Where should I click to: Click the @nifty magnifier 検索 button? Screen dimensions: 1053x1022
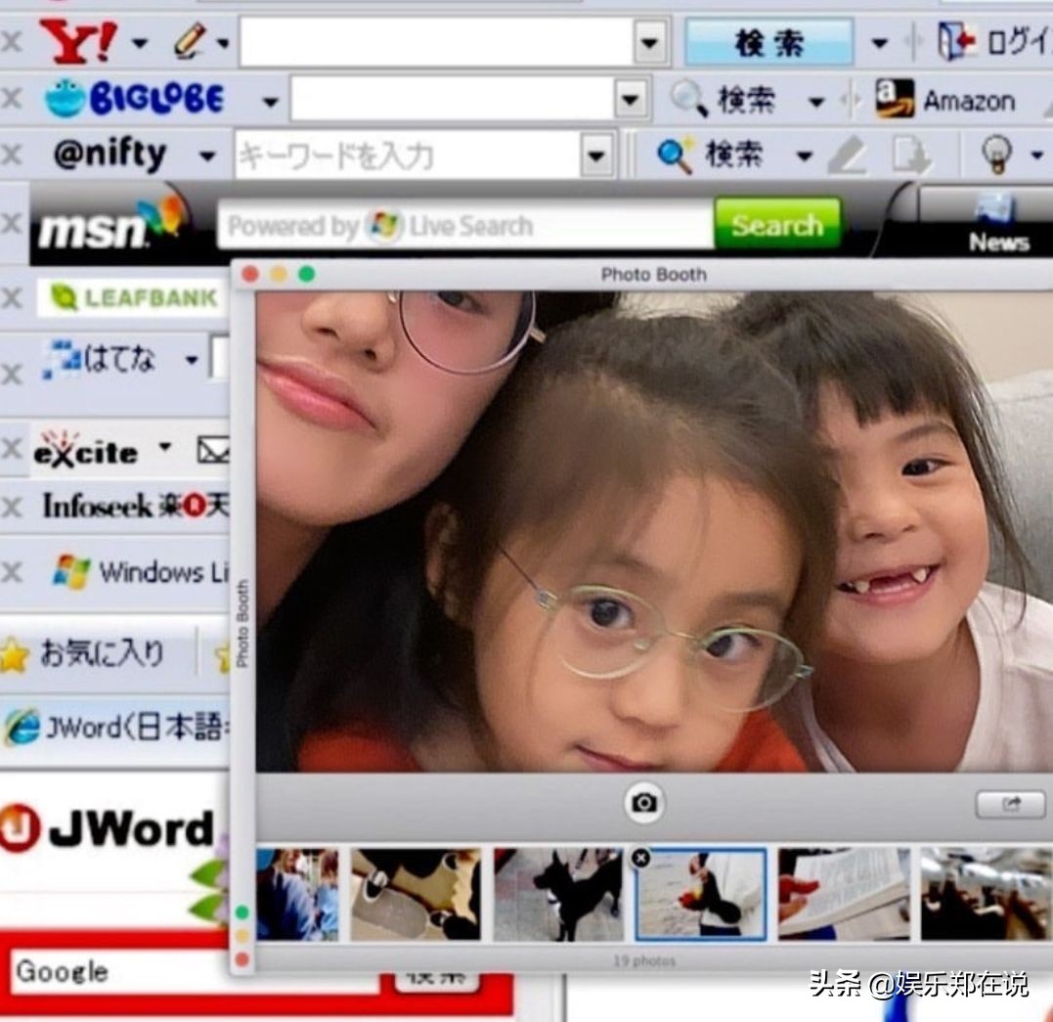click(x=711, y=156)
